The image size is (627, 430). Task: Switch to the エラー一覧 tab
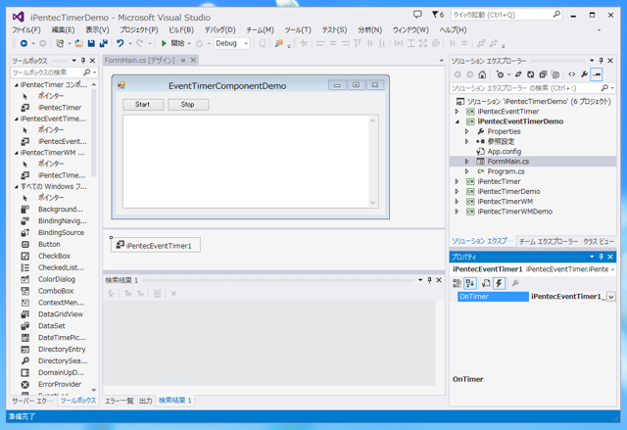[120, 401]
